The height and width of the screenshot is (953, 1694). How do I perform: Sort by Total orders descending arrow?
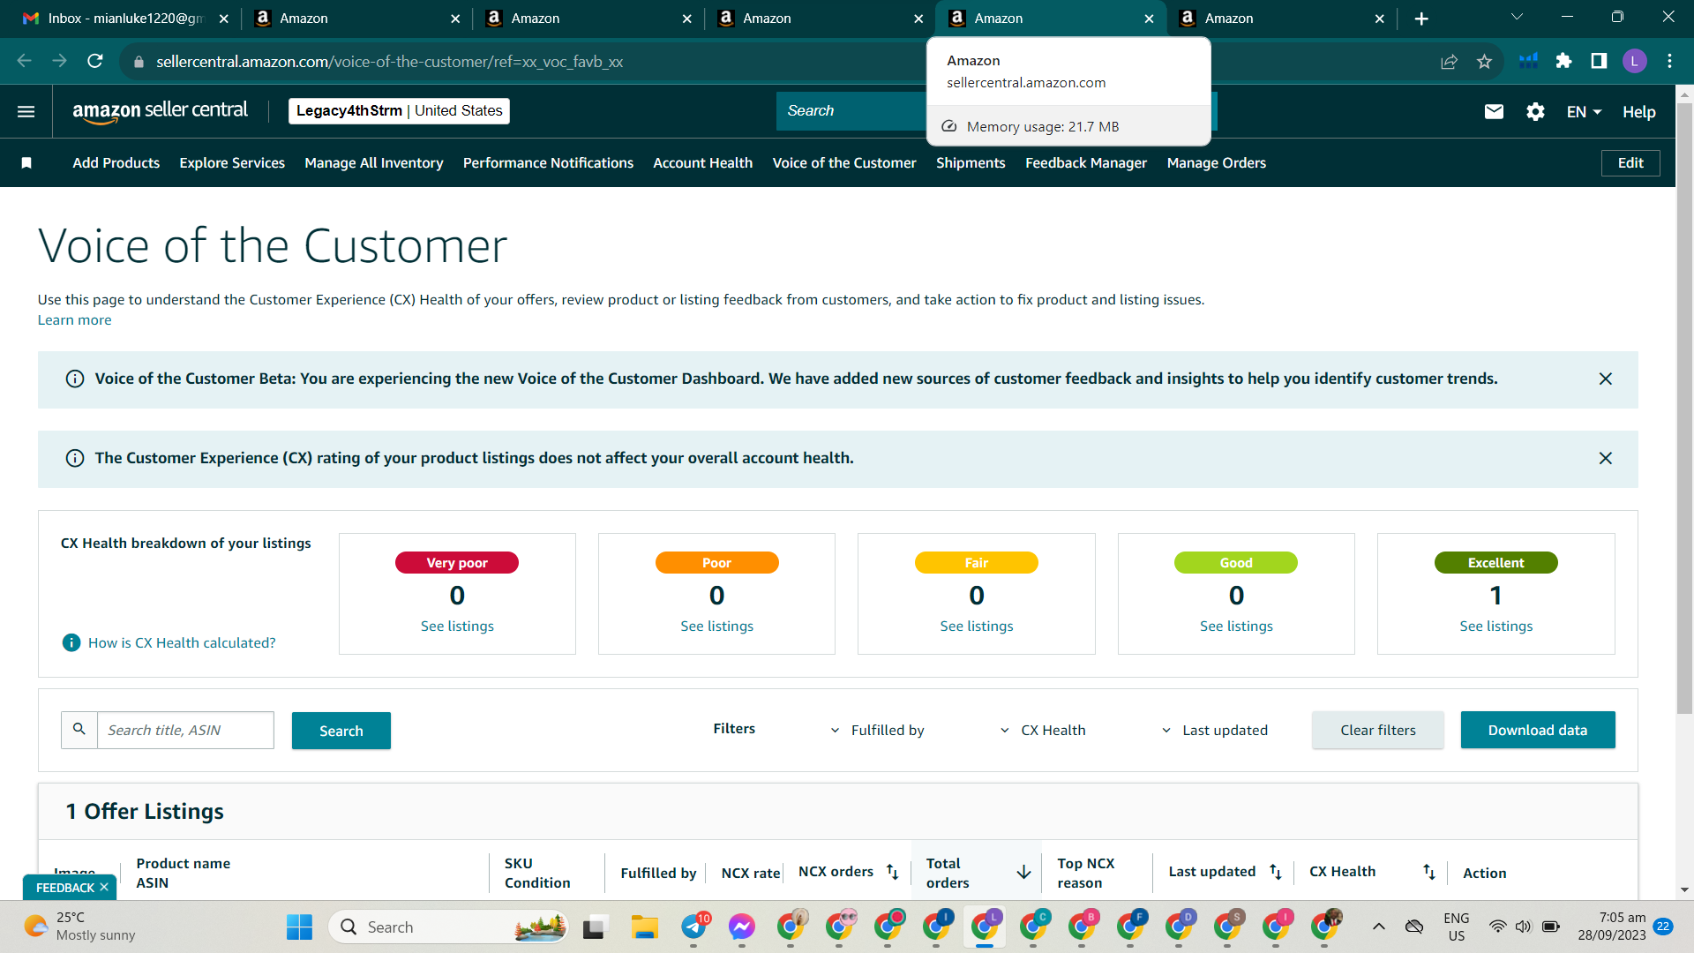tap(1023, 872)
